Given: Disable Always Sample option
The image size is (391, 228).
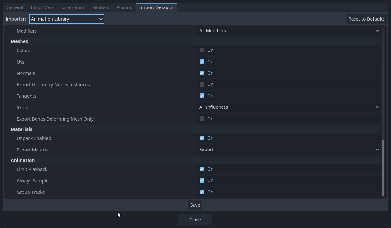Looking at the screenshot, I should point(202,180).
